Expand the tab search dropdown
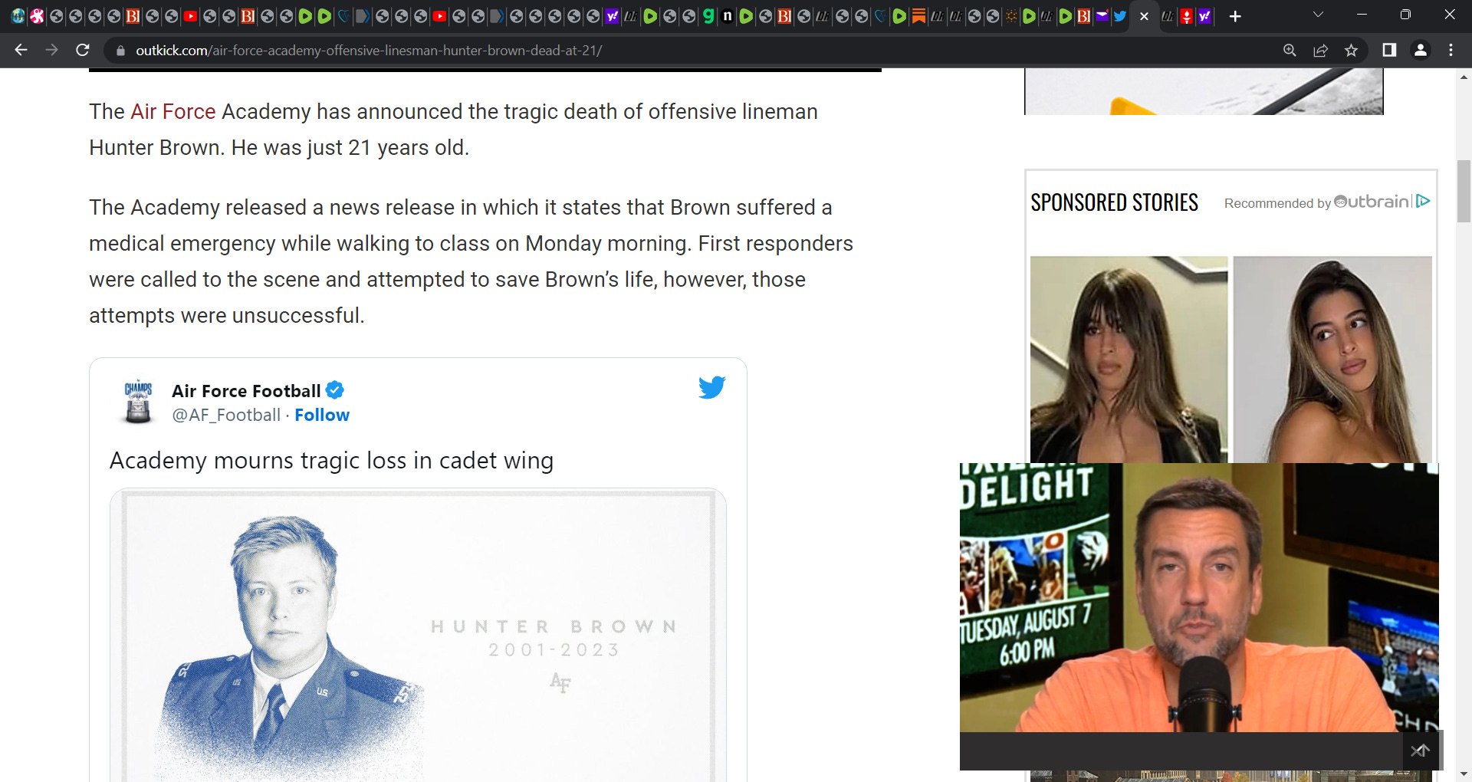1472x782 pixels. tap(1318, 15)
